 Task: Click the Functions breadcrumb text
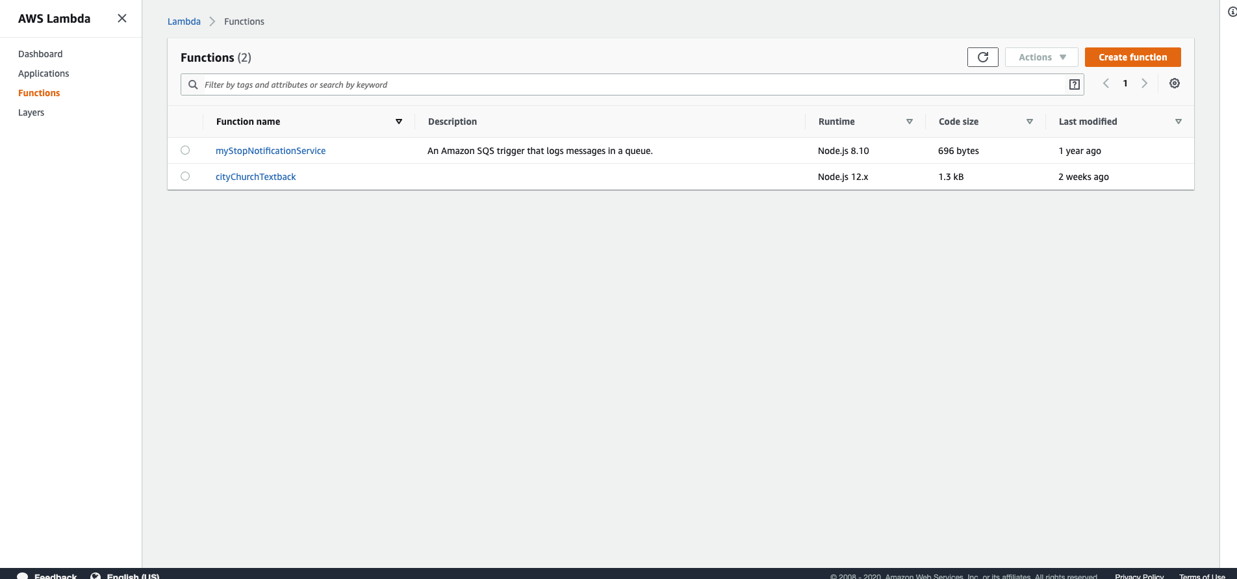pyautogui.click(x=244, y=21)
